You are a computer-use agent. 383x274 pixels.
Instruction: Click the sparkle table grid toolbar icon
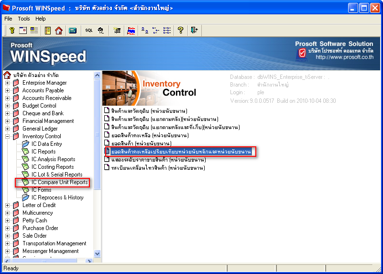(117, 31)
